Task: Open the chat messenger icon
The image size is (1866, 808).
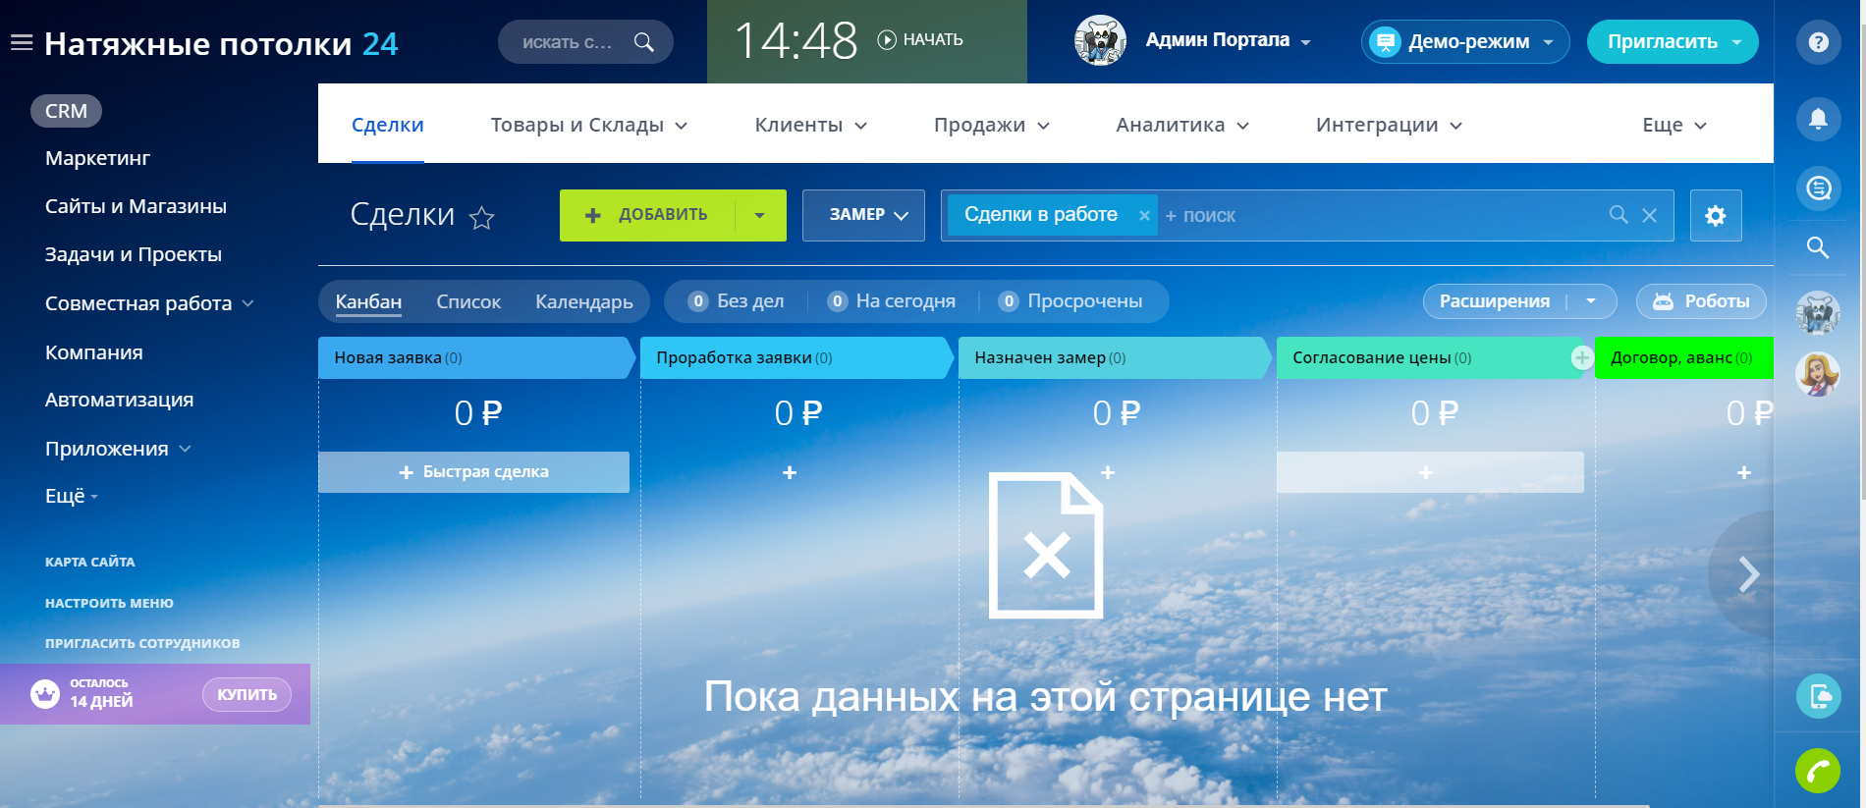Action: (1819, 188)
